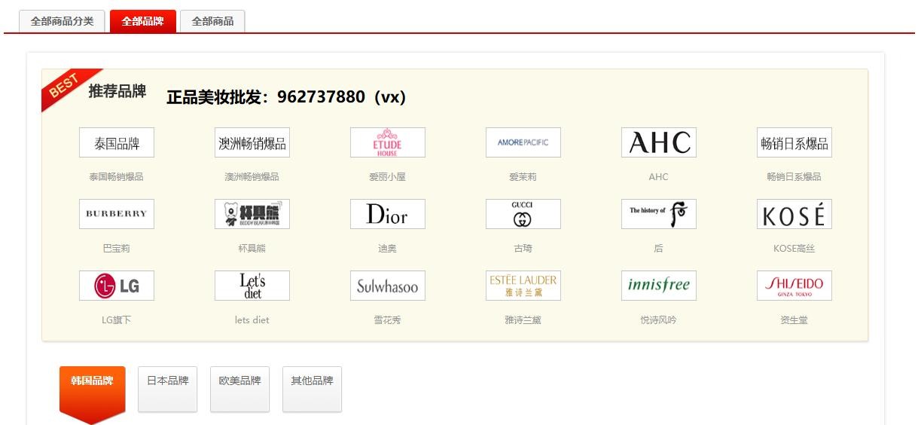Choose the LG brand logo
The image size is (918, 425).
(116, 286)
